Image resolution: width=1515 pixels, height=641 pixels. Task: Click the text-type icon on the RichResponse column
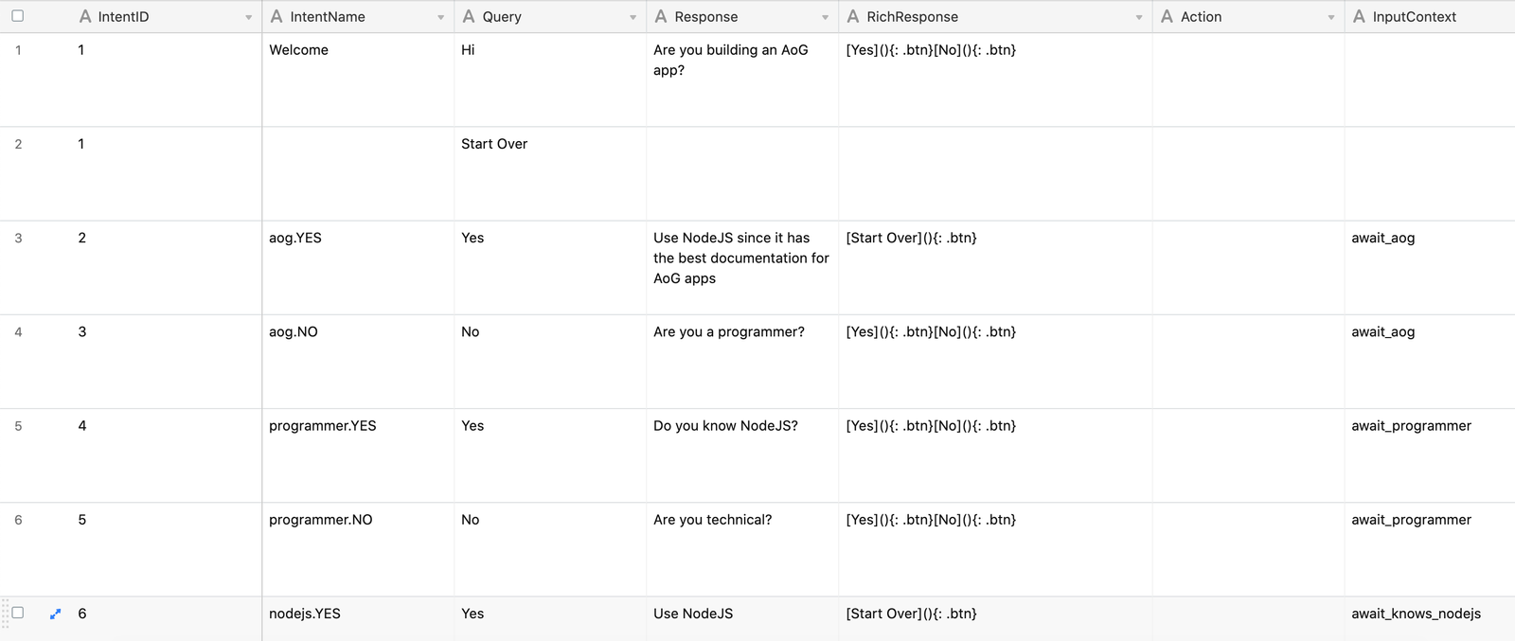point(852,16)
